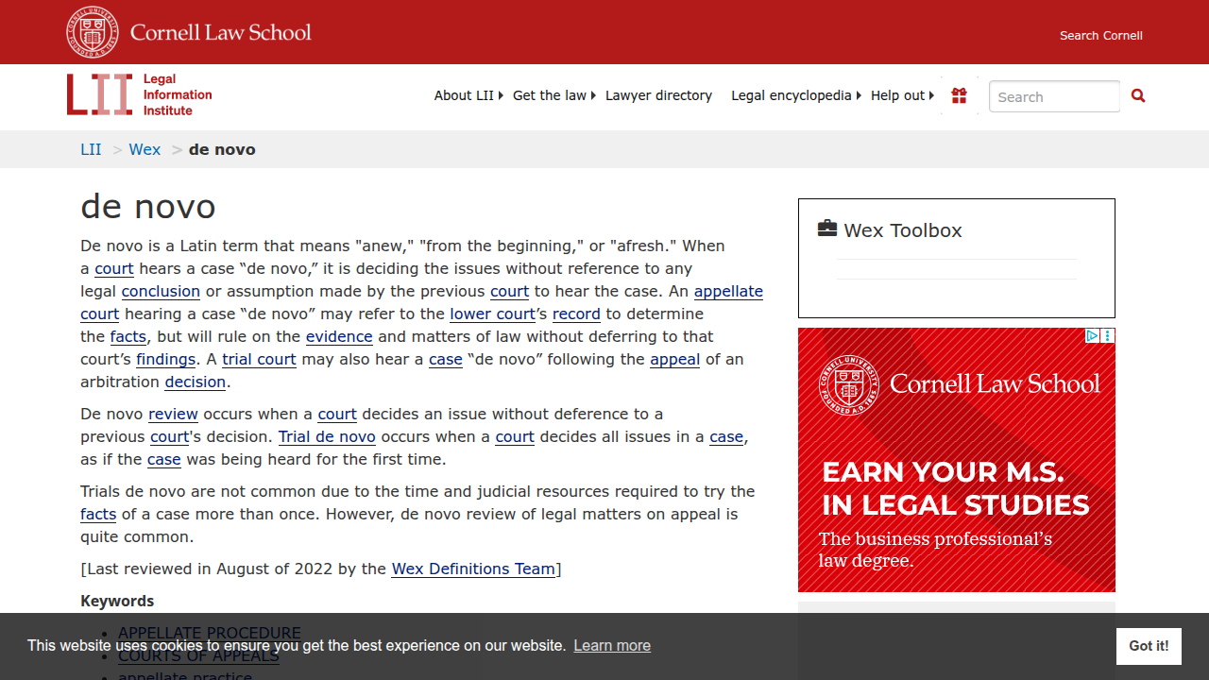1209x680 pixels.
Task: Open the Wex Definitions Team link
Action: [x=473, y=569]
